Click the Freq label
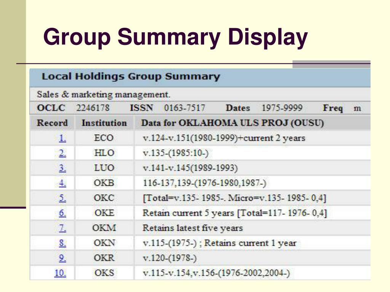This screenshot has width=390, height=292. 333,108
